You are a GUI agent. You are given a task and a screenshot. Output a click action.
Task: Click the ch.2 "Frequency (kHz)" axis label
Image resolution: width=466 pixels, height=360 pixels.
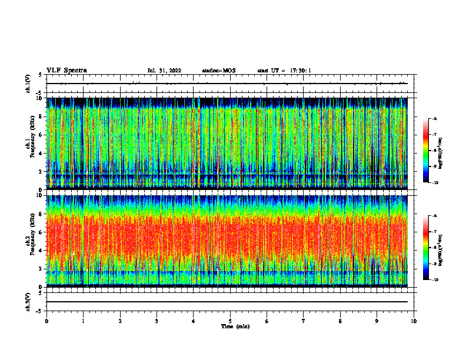point(32,234)
